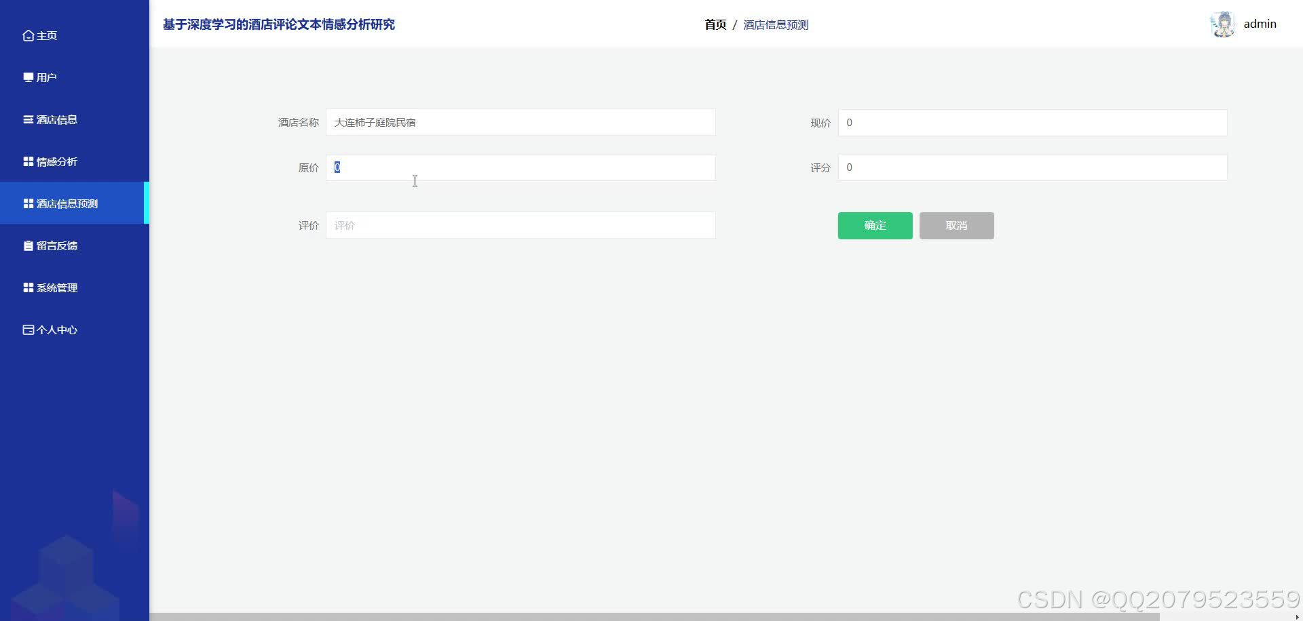Click the gray 取消 button
1303x621 pixels.
[x=956, y=225]
